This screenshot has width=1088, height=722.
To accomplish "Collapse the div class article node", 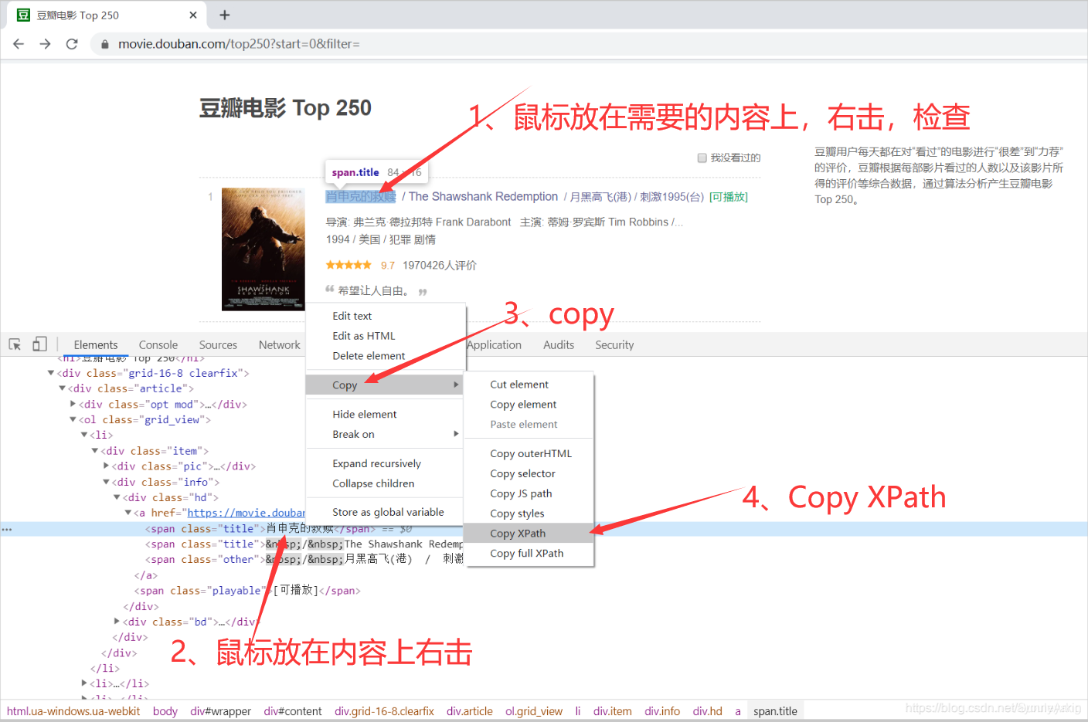I will point(62,388).
